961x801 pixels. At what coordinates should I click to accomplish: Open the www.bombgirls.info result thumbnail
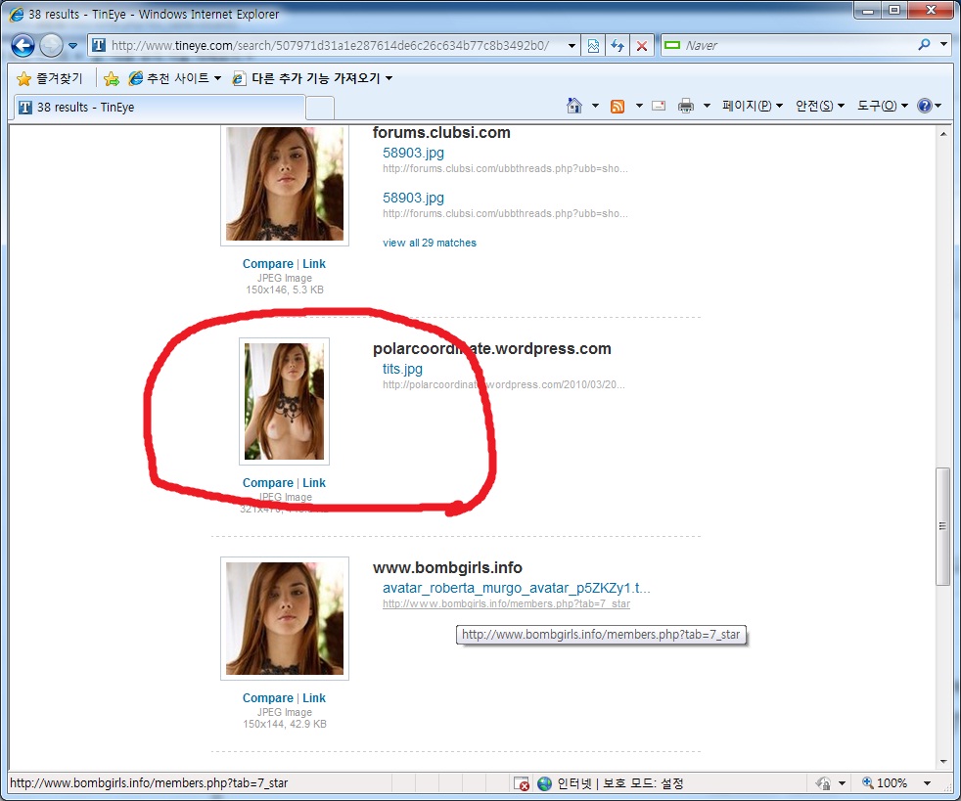click(x=285, y=618)
